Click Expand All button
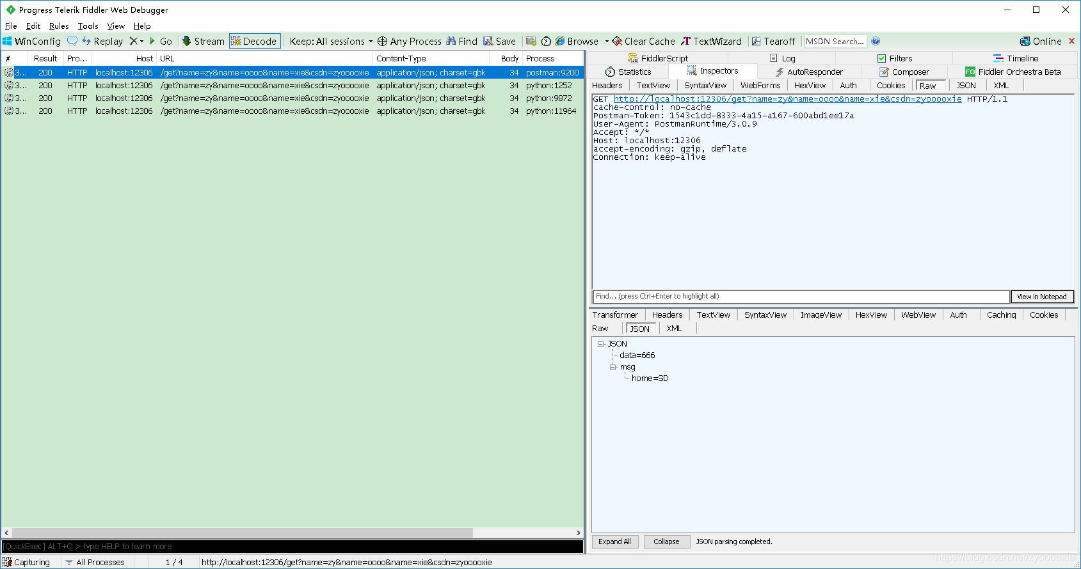 click(614, 542)
